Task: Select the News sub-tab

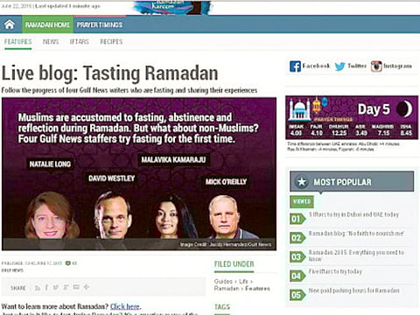Action: point(51,42)
